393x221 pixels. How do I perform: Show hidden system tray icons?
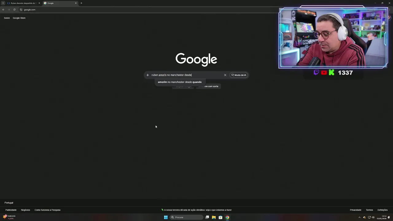click(x=360, y=217)
